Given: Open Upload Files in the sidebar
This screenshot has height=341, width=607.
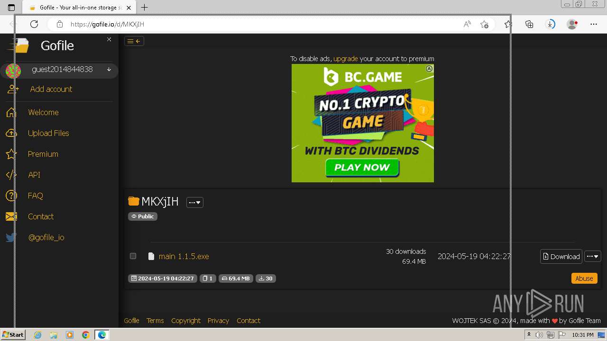Looking at the screenshot, I should (48, 133).
